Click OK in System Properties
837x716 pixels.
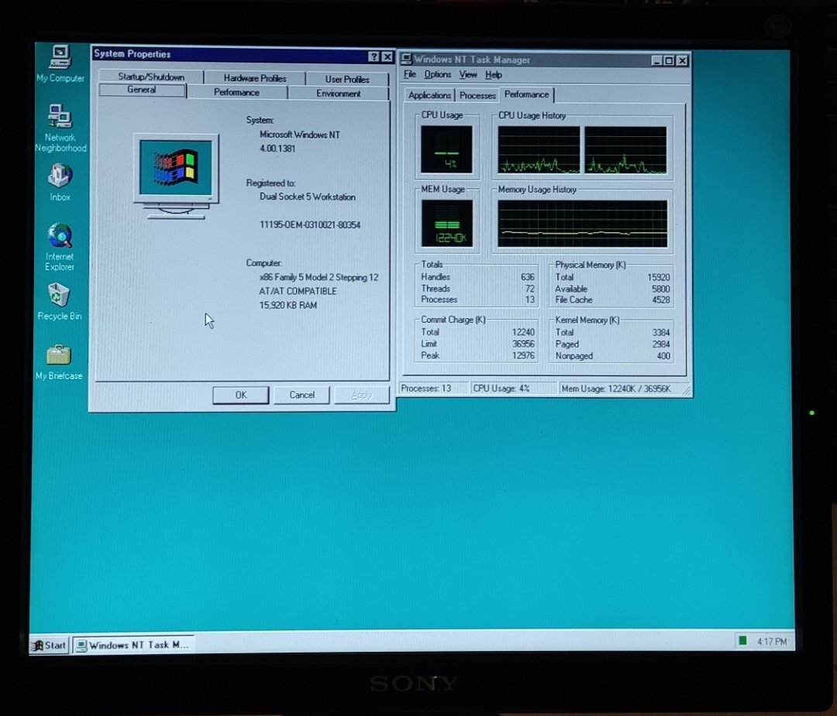(240, 395)
